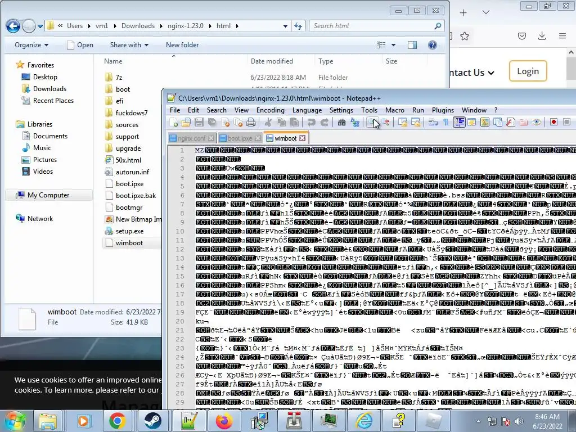Screen dimensions: 576x432
Task: Toggle the Show Indent Guide button
Action: tap(459, 122)
